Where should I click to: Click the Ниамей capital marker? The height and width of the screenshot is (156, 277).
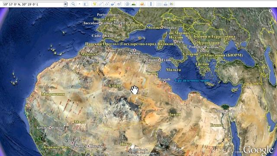pos(88,146)
